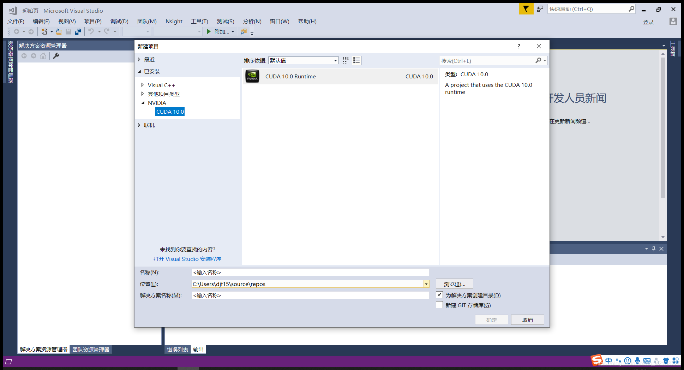Viewport: 684px width, 370px height.
Task: Open the 工具(T) menu
Action: (200, 22)
